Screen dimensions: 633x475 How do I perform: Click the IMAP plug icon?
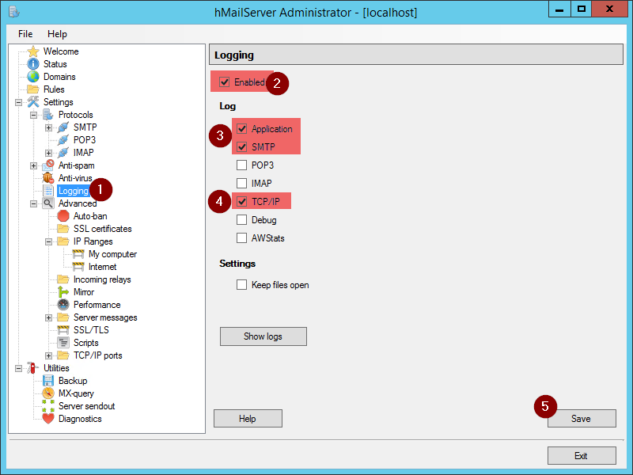(63, 153)
